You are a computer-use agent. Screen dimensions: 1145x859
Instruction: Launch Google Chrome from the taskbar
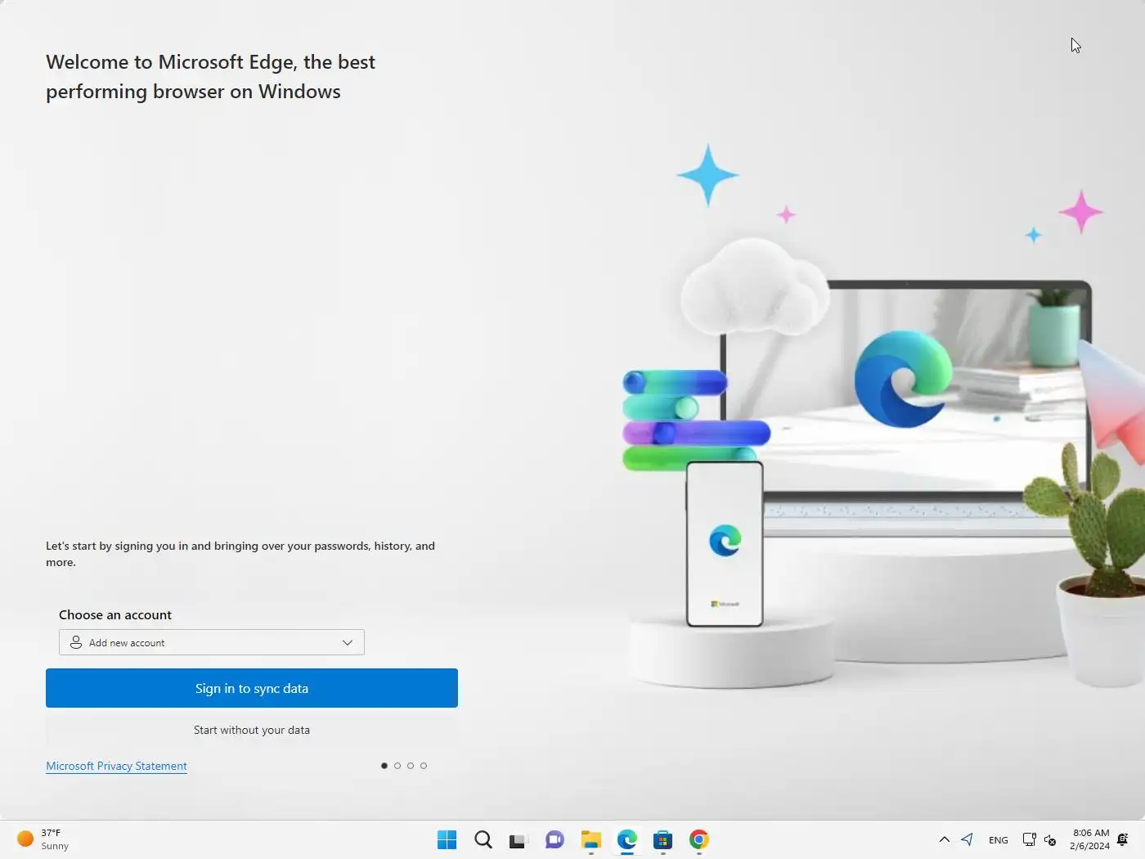698,839
